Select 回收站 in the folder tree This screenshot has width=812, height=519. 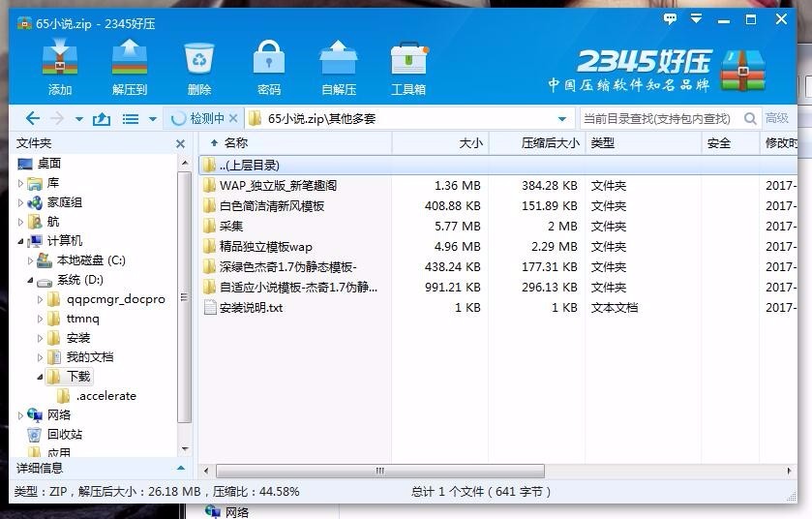pyautogui.click(x=65, y=434)
